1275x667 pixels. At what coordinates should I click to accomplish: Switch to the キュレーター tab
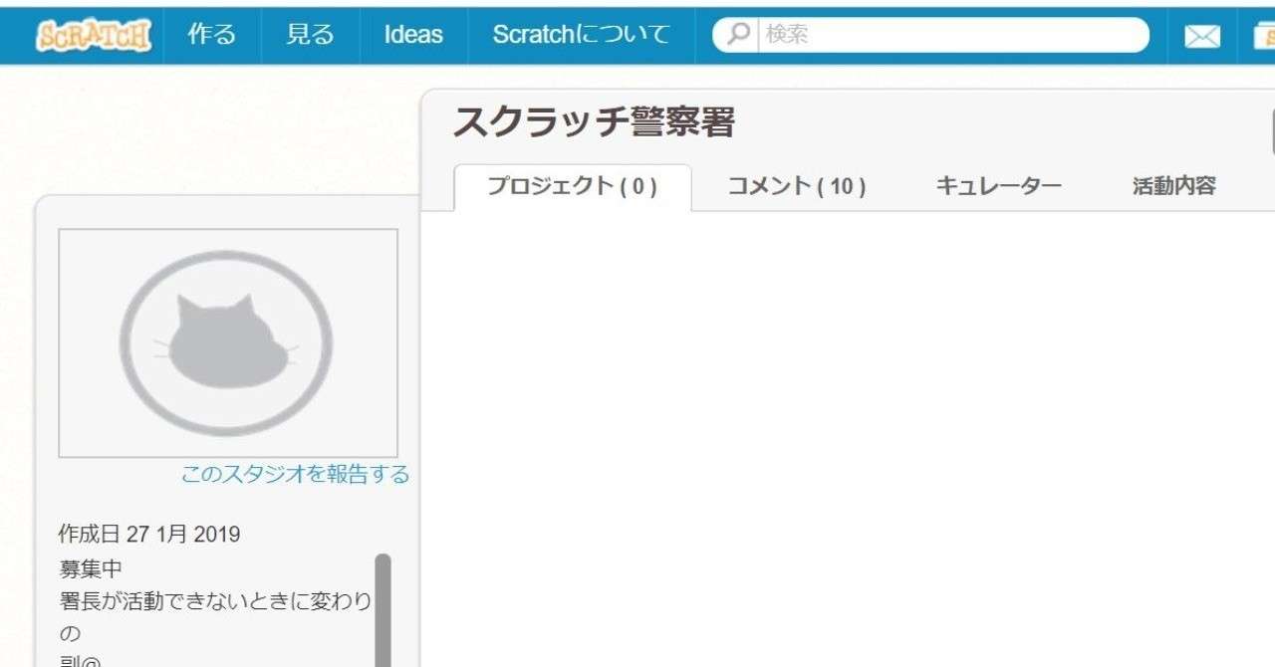[x=999, y=185]
